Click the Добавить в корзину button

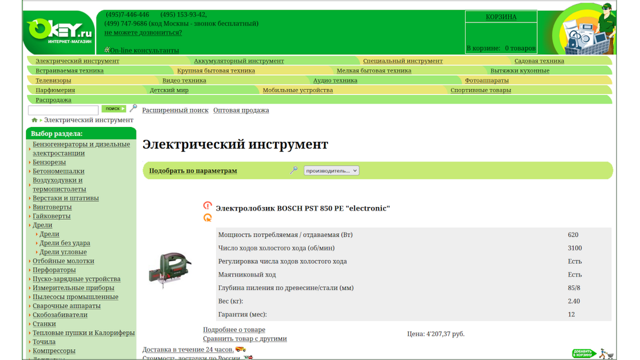pyautogui.click(x=584, y=353)
